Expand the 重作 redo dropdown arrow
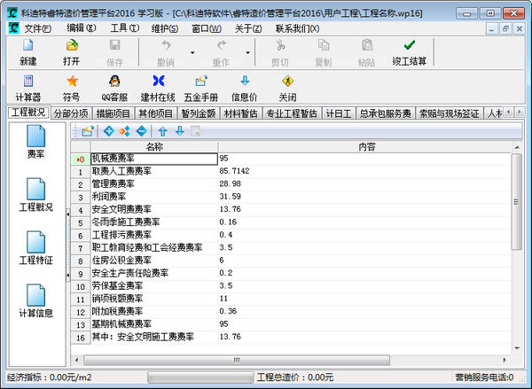The image size is (532, 389). (248, 53)
